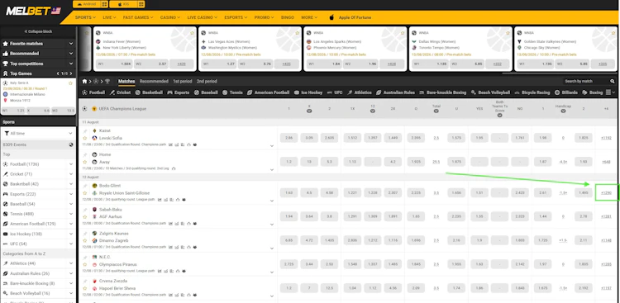
Task: Favorite the Kairat vs Levski Sofia match star
Action: [84, 138]
